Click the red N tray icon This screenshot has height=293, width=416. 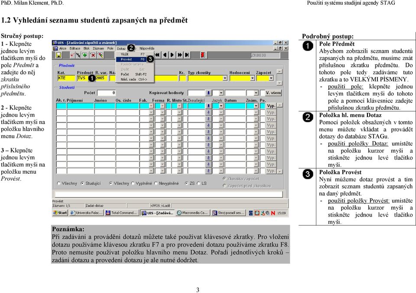pos(273,213)
